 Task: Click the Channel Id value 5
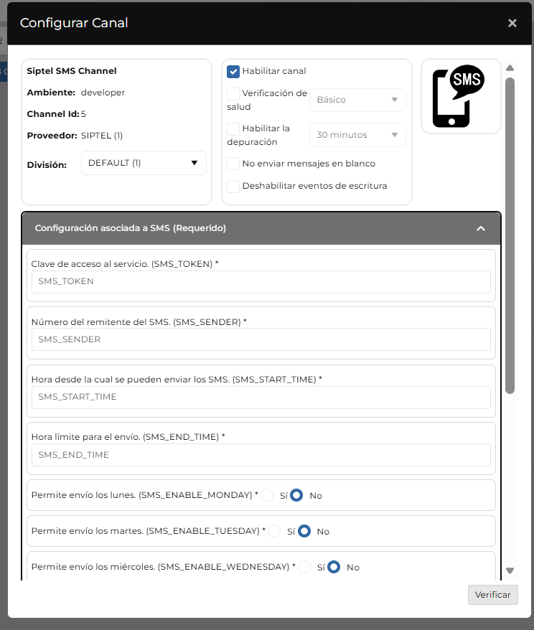83,114
